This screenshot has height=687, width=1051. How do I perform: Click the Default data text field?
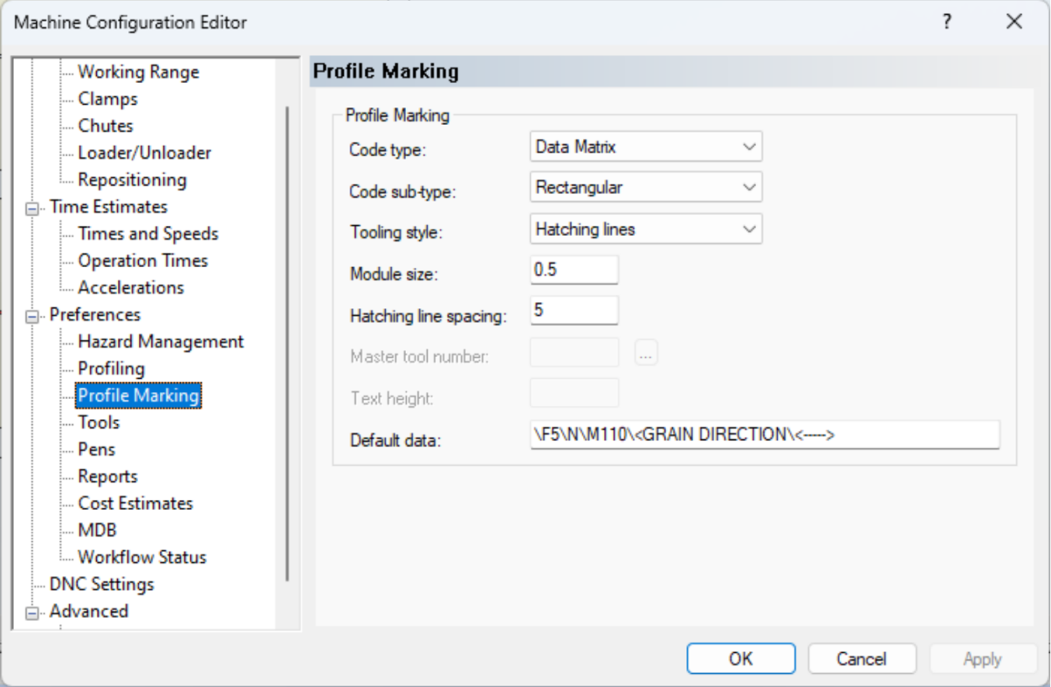point(764,435)
